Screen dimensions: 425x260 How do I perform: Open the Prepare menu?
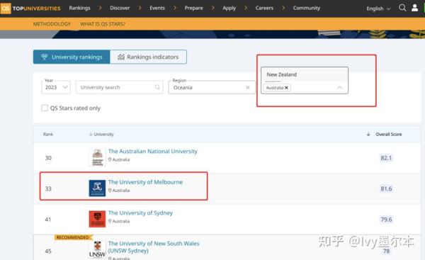(193, 8)
